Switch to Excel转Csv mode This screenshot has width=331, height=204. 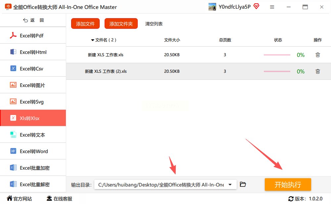(33, 68)
